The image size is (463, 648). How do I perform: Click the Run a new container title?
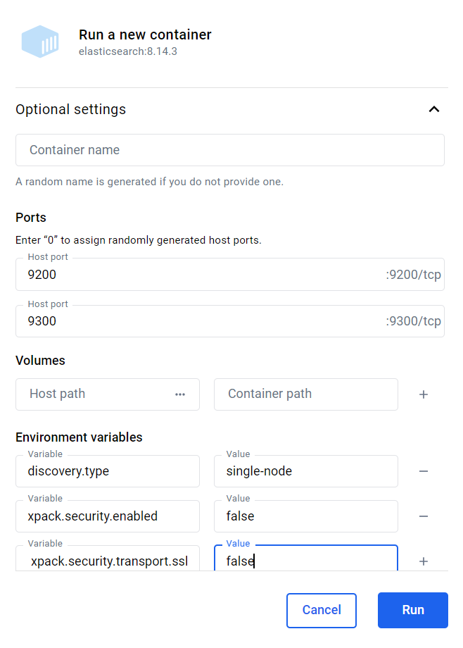[145, 35]
